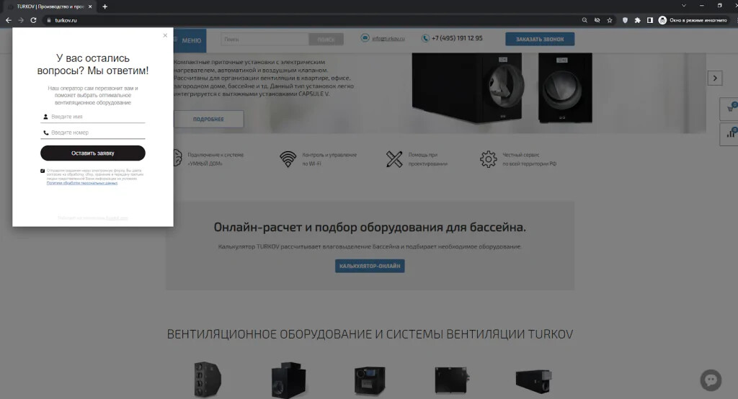
Task: Click the phone number input field in popup
Action: (93, 133)
